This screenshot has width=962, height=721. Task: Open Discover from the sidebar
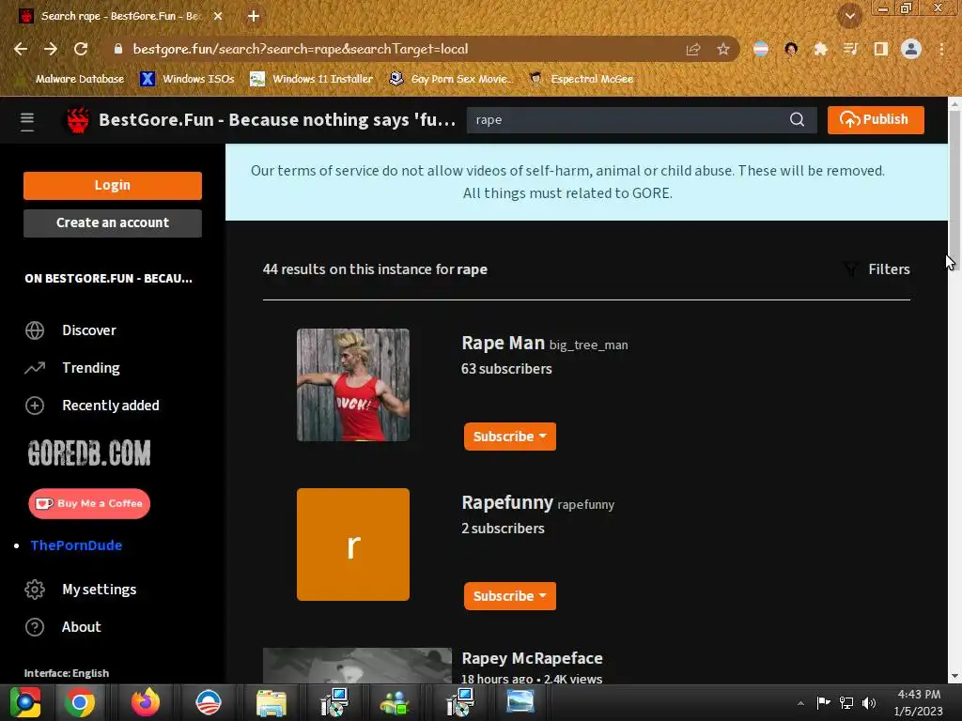click(x=89, y=330)
